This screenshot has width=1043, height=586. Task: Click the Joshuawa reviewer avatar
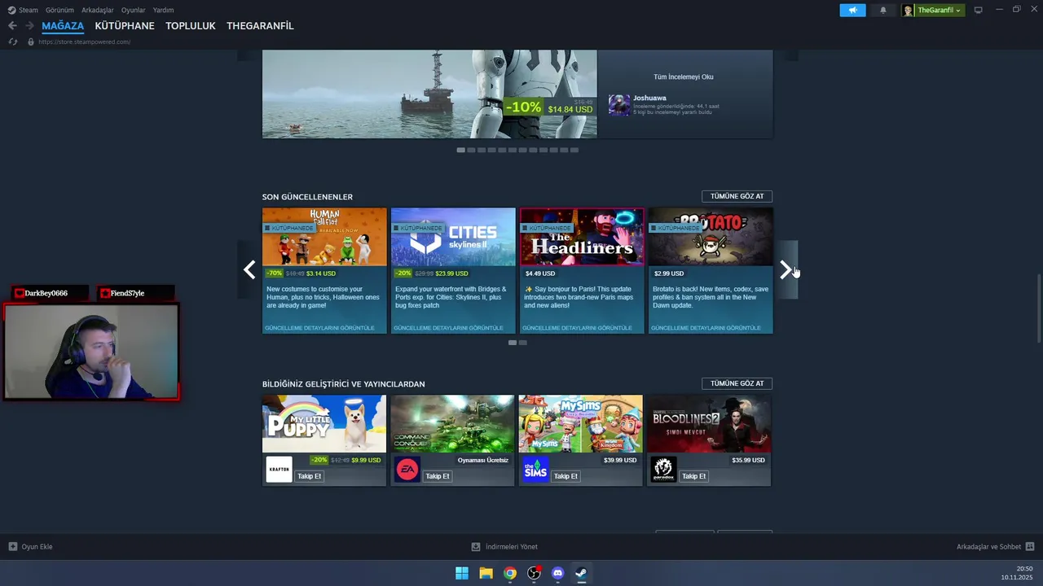(x=619, y=105)
